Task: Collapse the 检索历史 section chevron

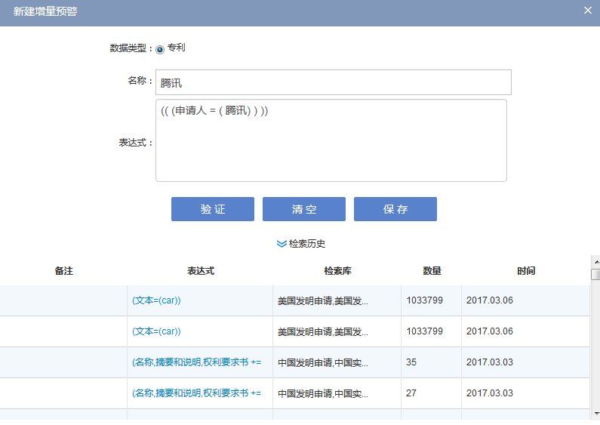Action: click(282, 244)
